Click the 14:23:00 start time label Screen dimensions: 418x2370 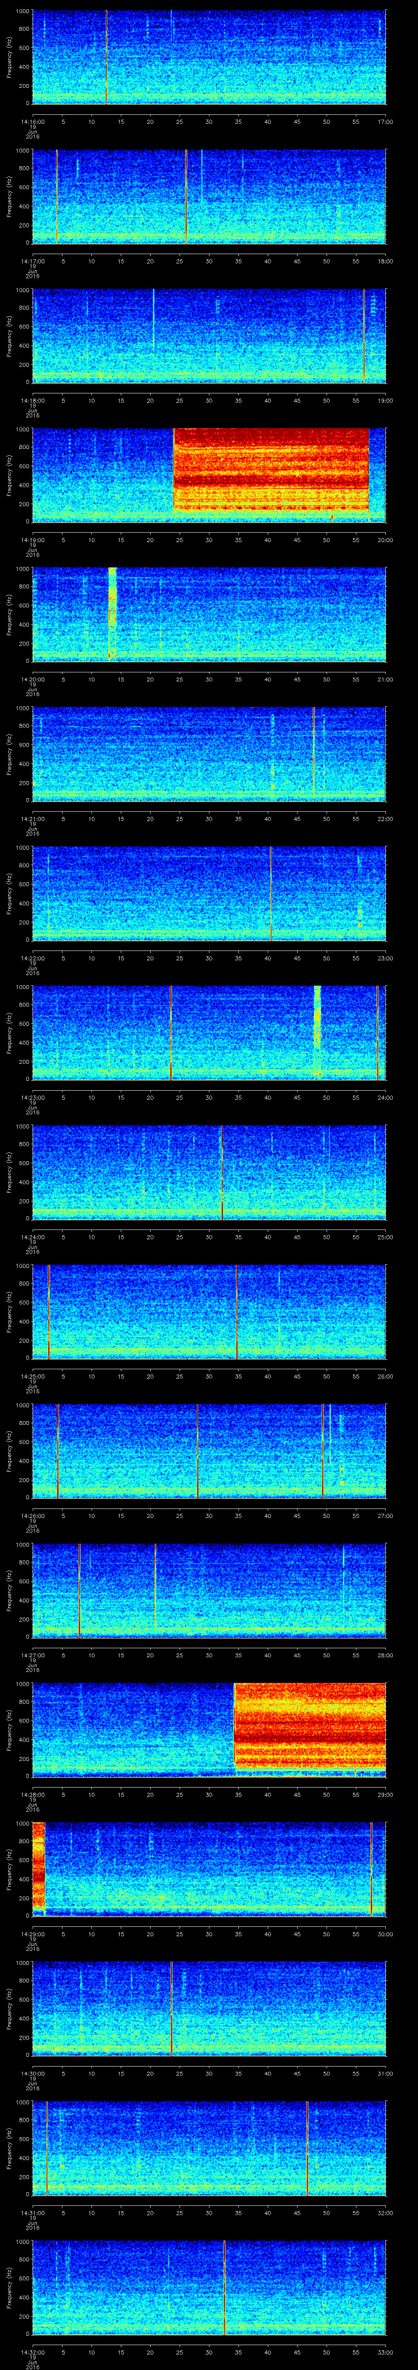coord(33,1098)
